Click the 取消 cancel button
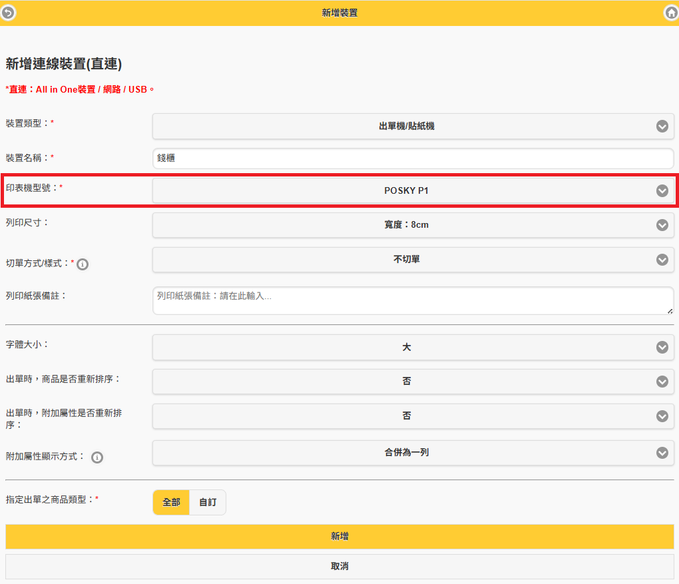This screenshot has height=584, width=679. pos(339,567)
